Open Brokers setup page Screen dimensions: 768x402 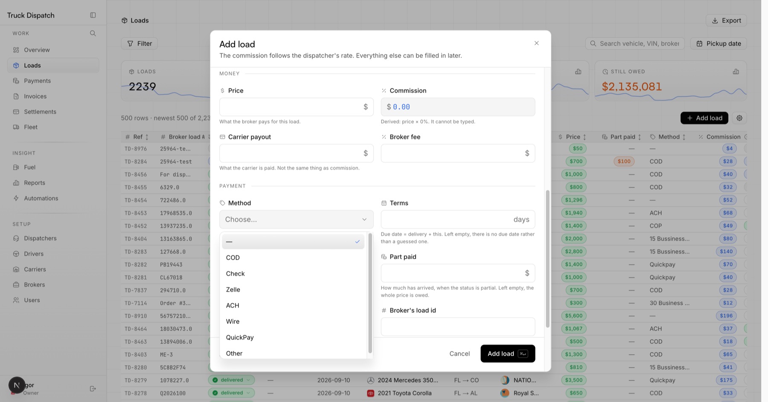pyautogui.click(x=53, y=285)
